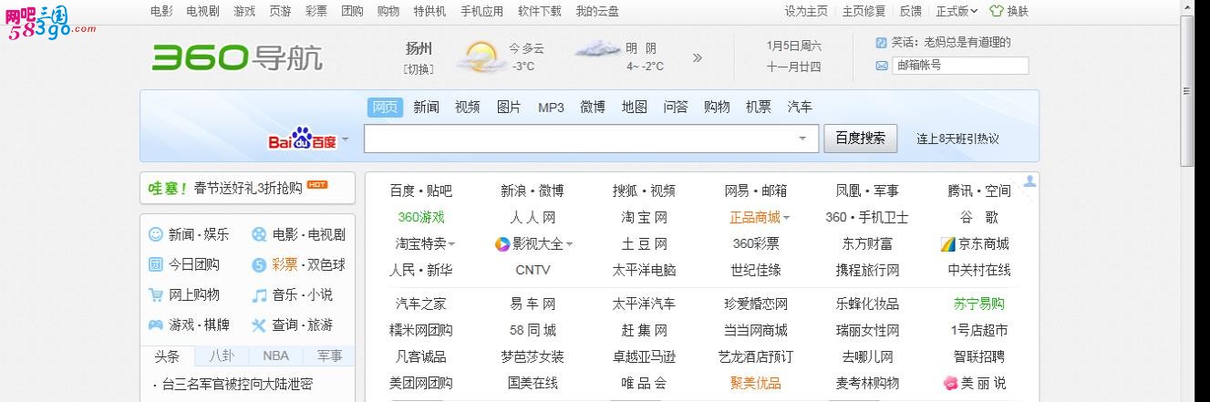1210x402 pixels.
Task: Select the 地图 search tab
Action: 635,107
